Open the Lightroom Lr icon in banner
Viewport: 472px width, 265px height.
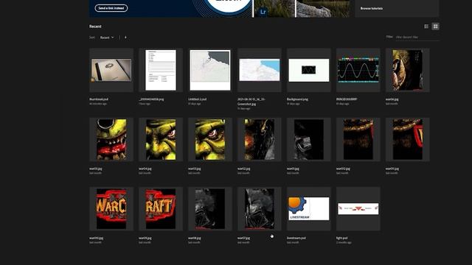(x=263, y=12)
